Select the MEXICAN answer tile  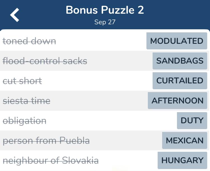click(185, 140)
